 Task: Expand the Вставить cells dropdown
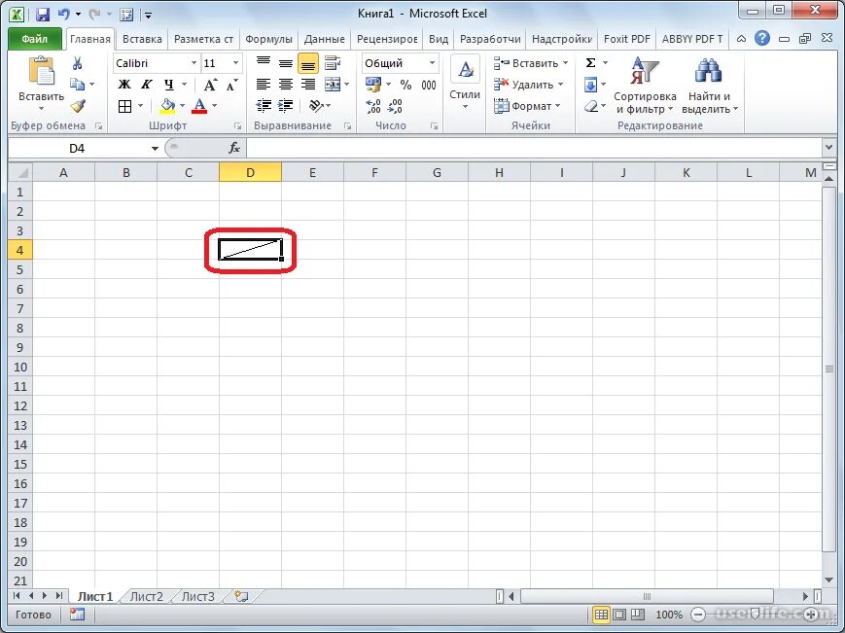click(x=565, y=63)
